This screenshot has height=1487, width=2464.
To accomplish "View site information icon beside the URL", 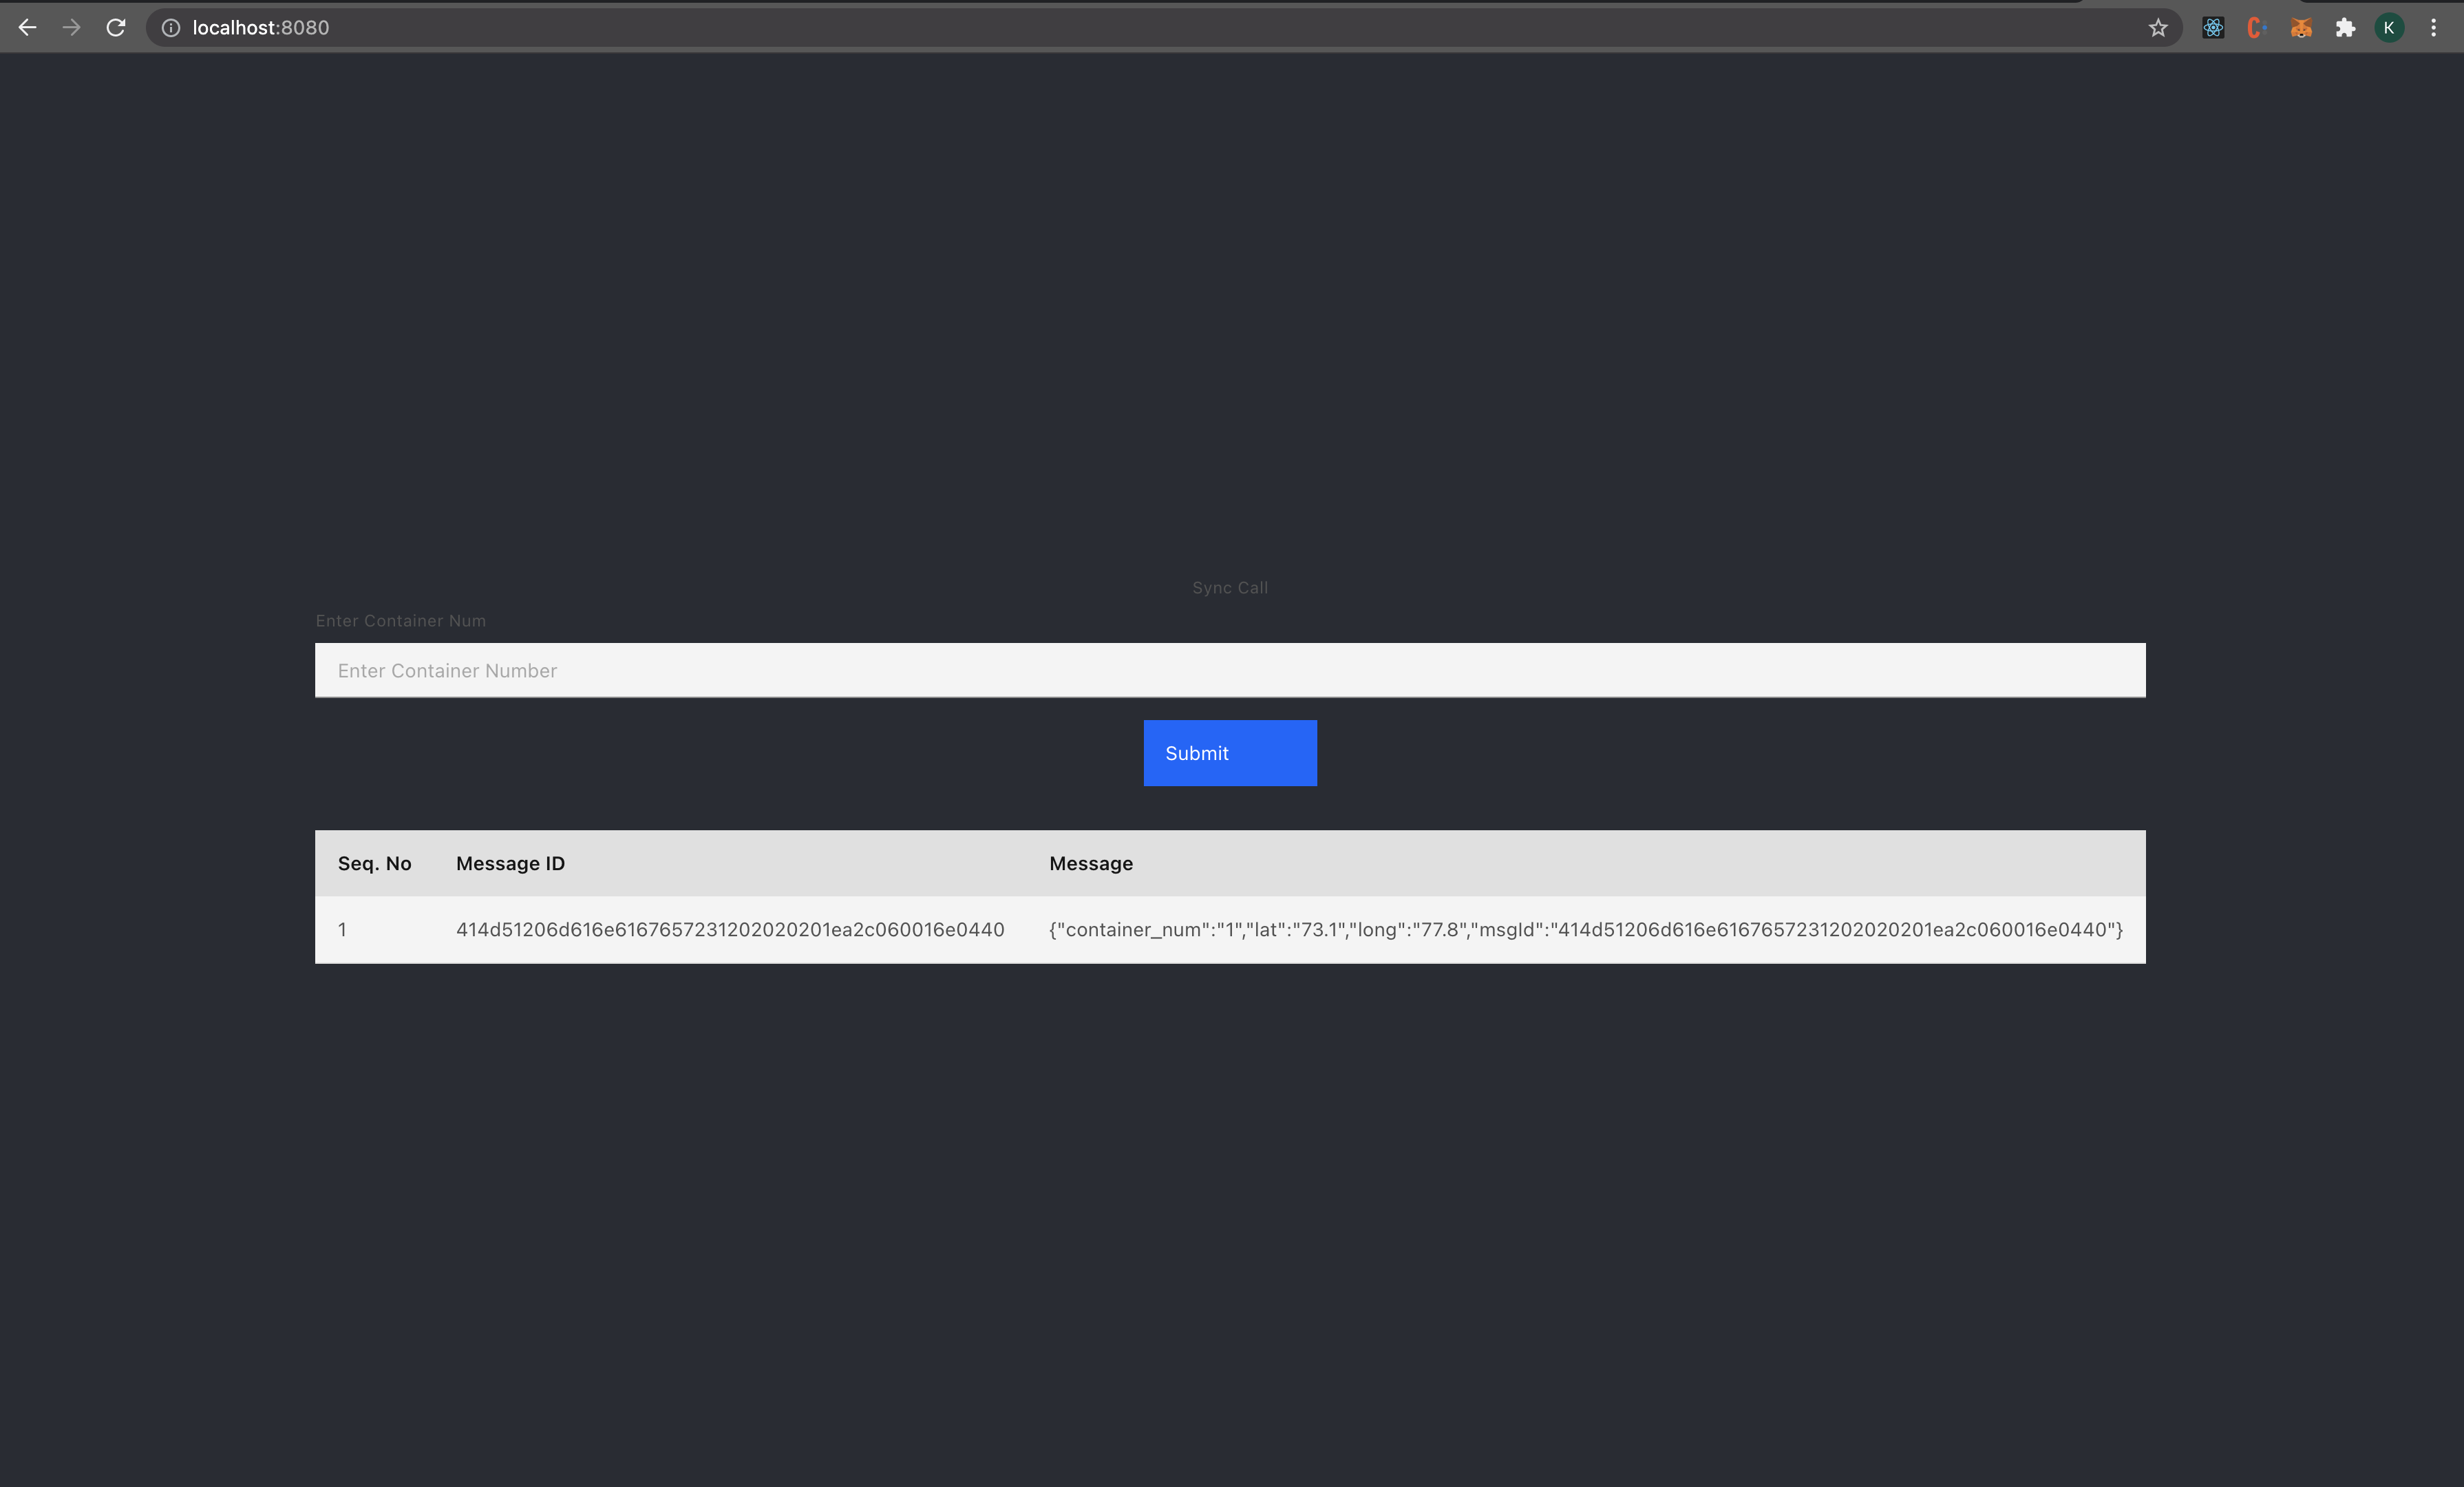I will tap(171, 28).
